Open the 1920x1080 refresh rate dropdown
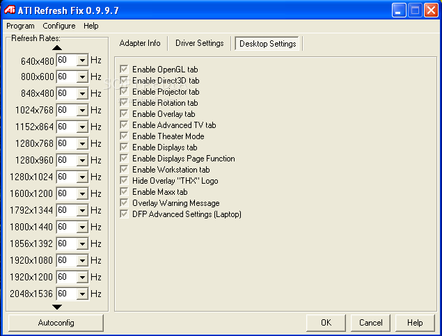This screenshot has width=442, height=336. coord(82,260)
